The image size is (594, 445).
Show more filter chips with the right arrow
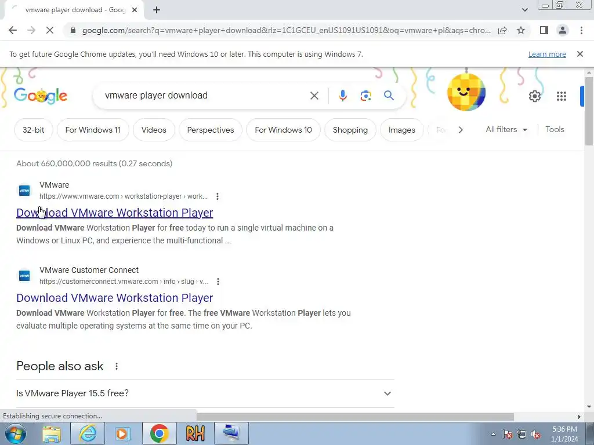460,130
